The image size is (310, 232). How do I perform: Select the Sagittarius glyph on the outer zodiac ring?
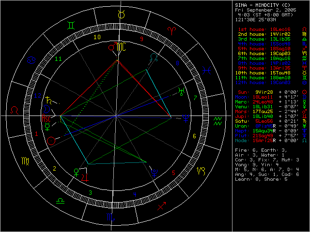(x=161, y=206)
